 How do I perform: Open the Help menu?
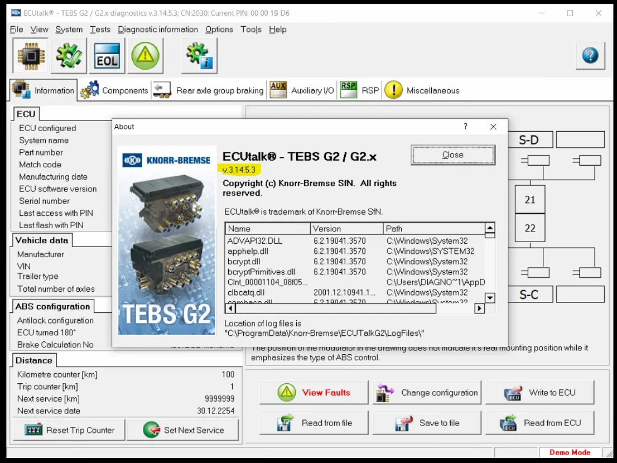click(x=278, y=30)
